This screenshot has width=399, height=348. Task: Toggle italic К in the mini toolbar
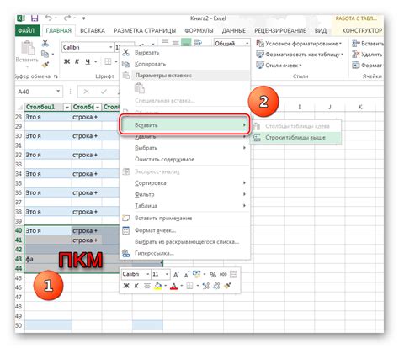[136, 286]
